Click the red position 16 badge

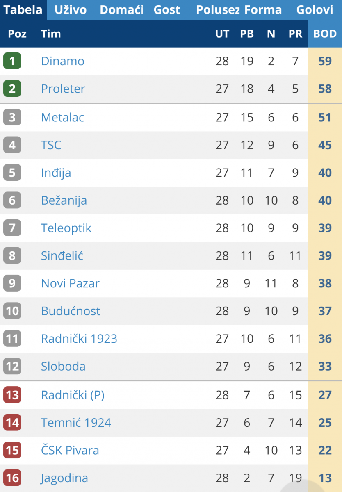(12, 478)
